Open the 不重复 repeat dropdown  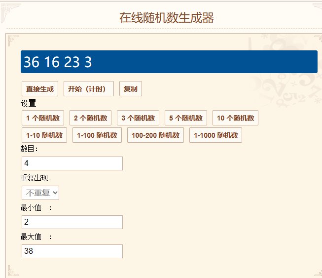(40, 193)
